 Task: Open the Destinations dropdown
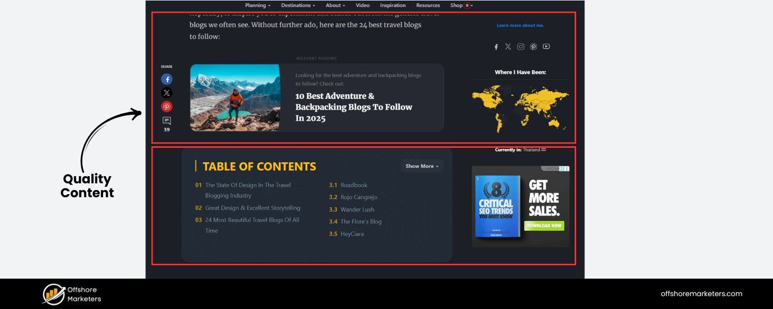297,5
